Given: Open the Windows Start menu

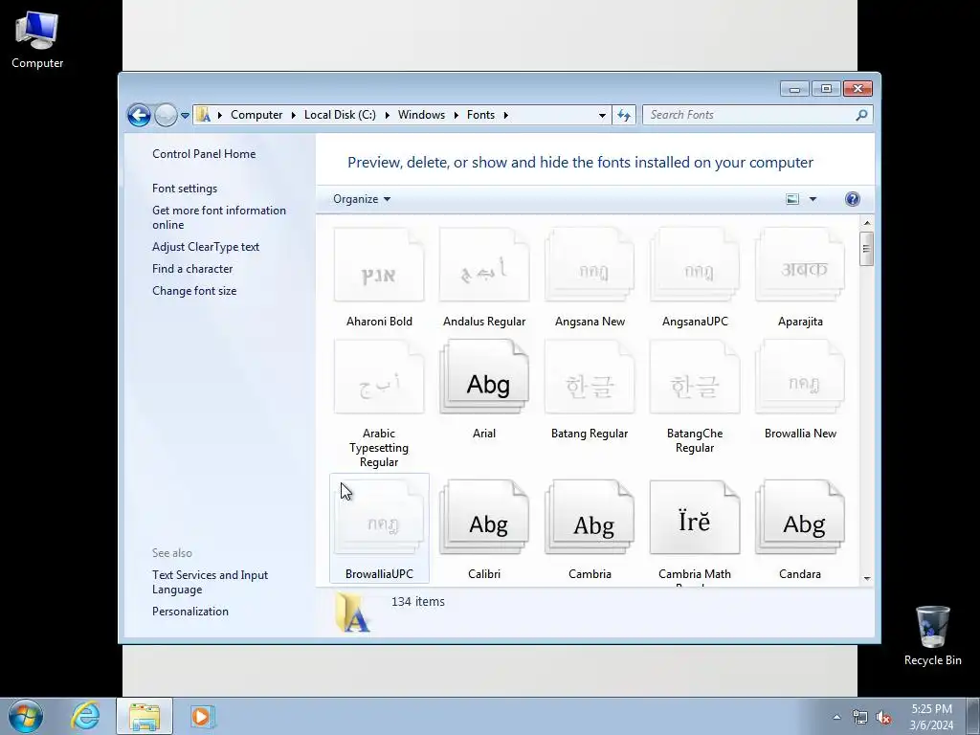Looking at the screenshot, I should pyautogui.click(x=26, y=716).
